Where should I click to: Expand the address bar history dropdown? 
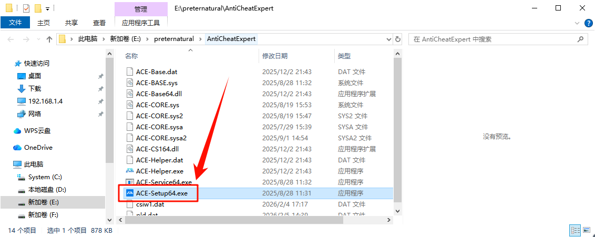click(x=388, y=39)
